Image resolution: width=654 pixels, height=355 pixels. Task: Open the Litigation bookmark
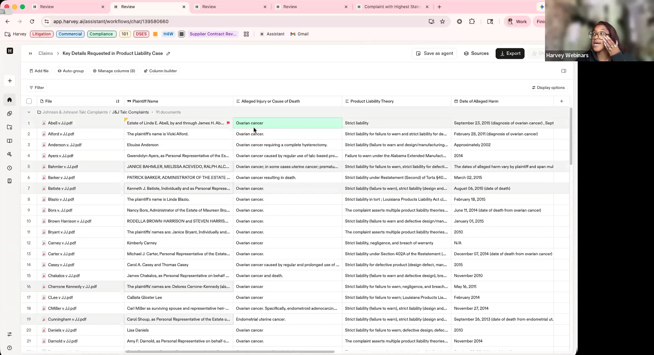[x=42, y=34]
